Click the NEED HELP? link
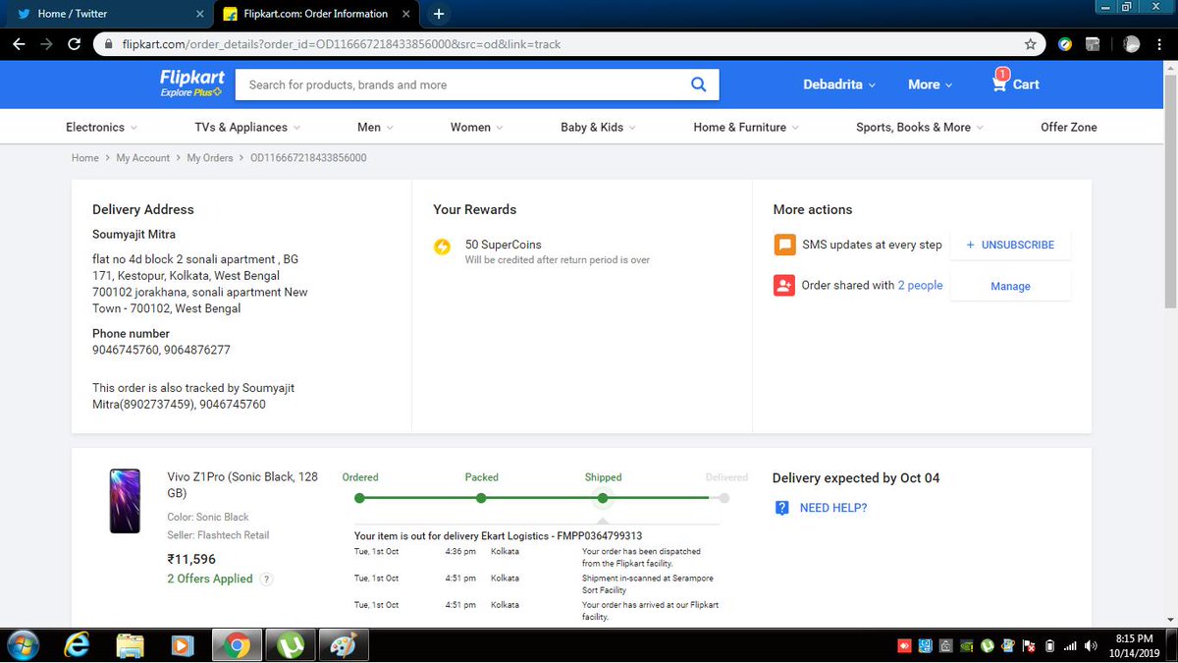 point(833,508)
